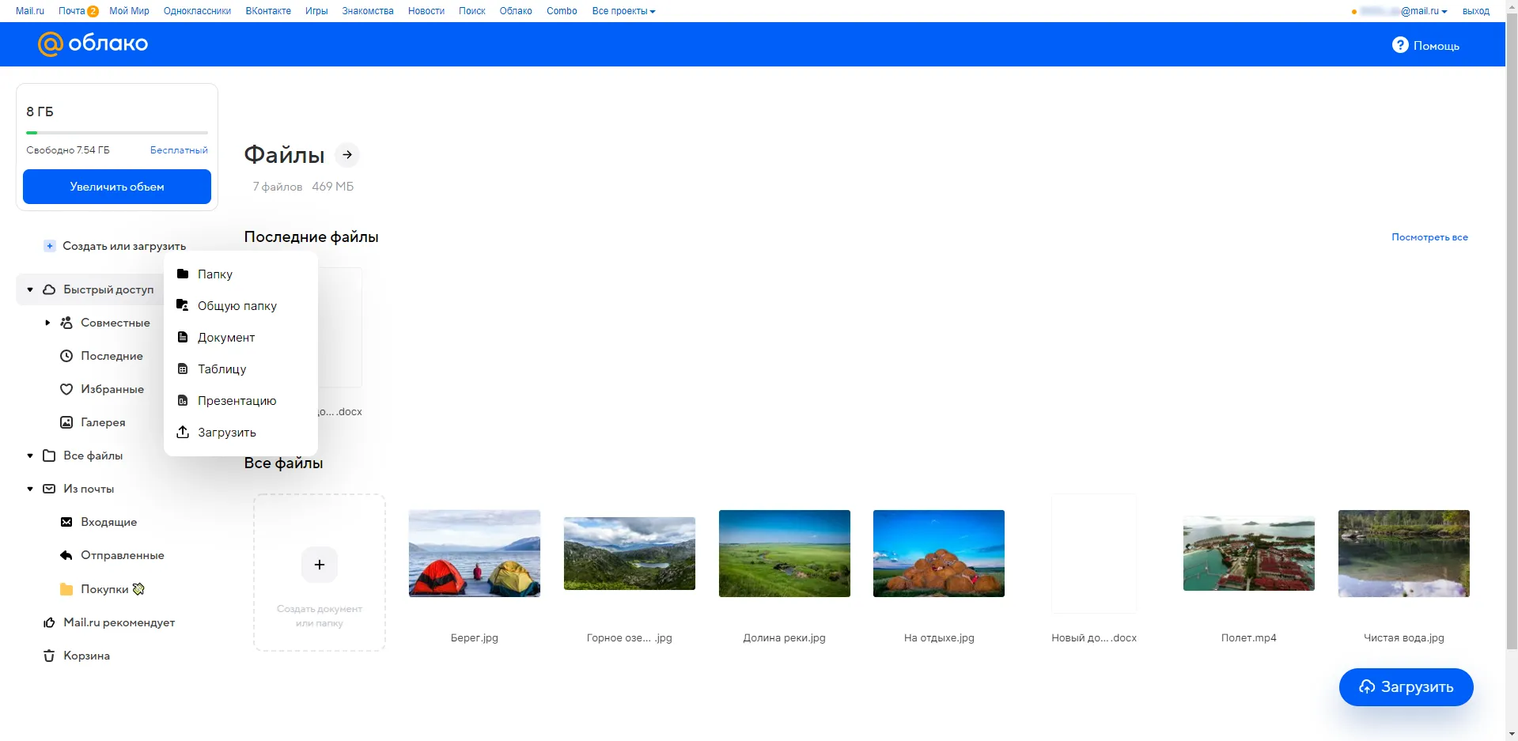Image resolution: width=1518 pixels, height=741 pixels.
Task: Click the Из почты envelope icon
Action: click(49, 489)
